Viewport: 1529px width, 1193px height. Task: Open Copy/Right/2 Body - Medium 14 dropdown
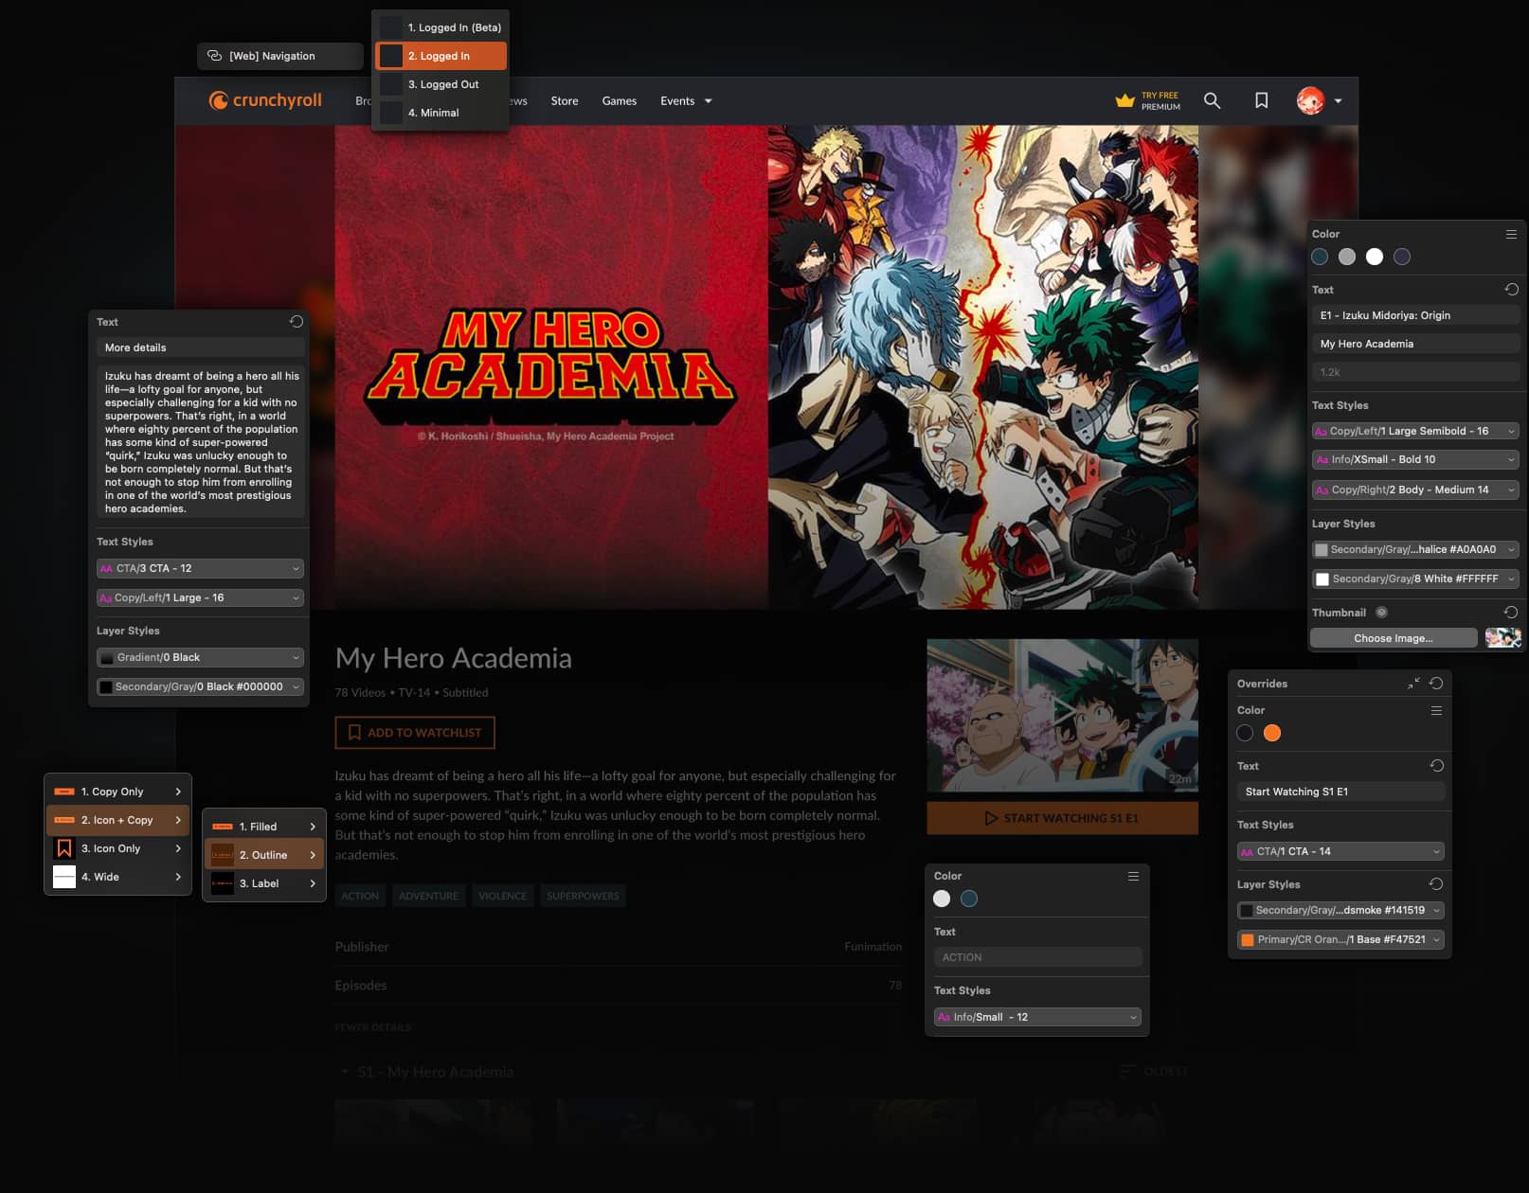1415,490
